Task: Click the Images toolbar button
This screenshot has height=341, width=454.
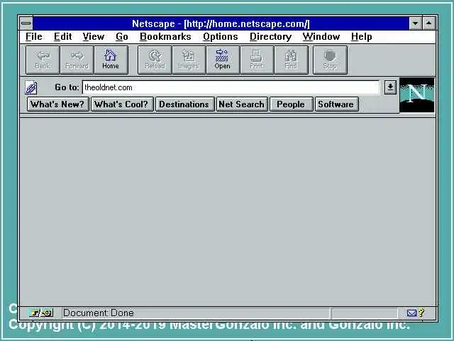Action: coord(189,60)
